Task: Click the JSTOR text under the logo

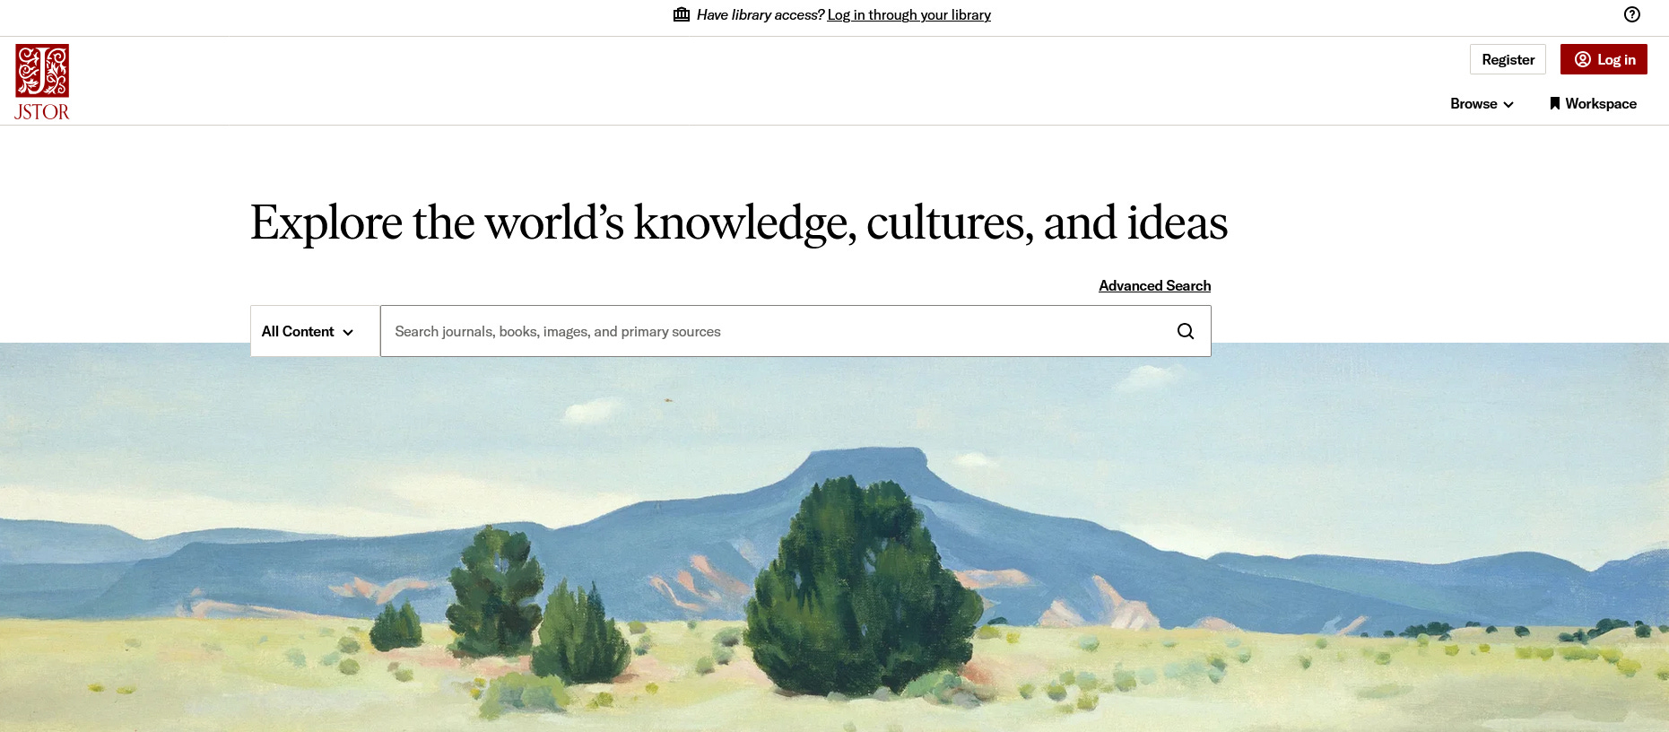Action: pos(42,112)
